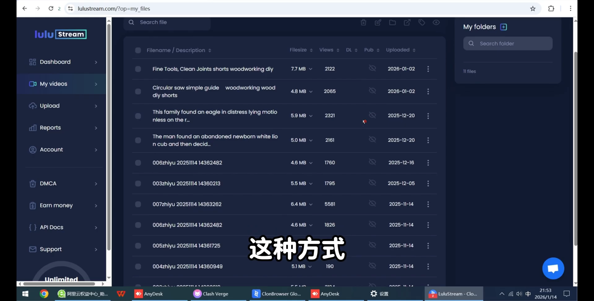Sort files by Uploaded date column
This screenshot has height=301, width=594.
tap(401, 50)
